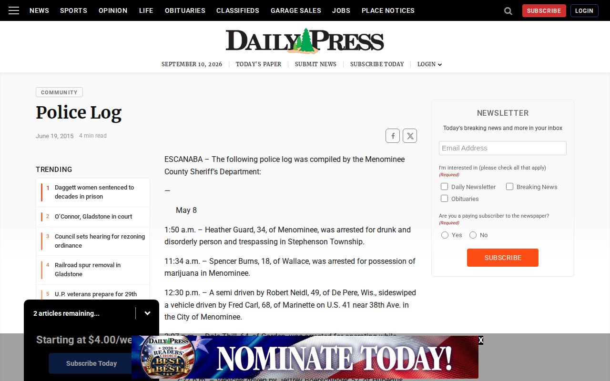Open the Life menu

(x=146, y=10)
